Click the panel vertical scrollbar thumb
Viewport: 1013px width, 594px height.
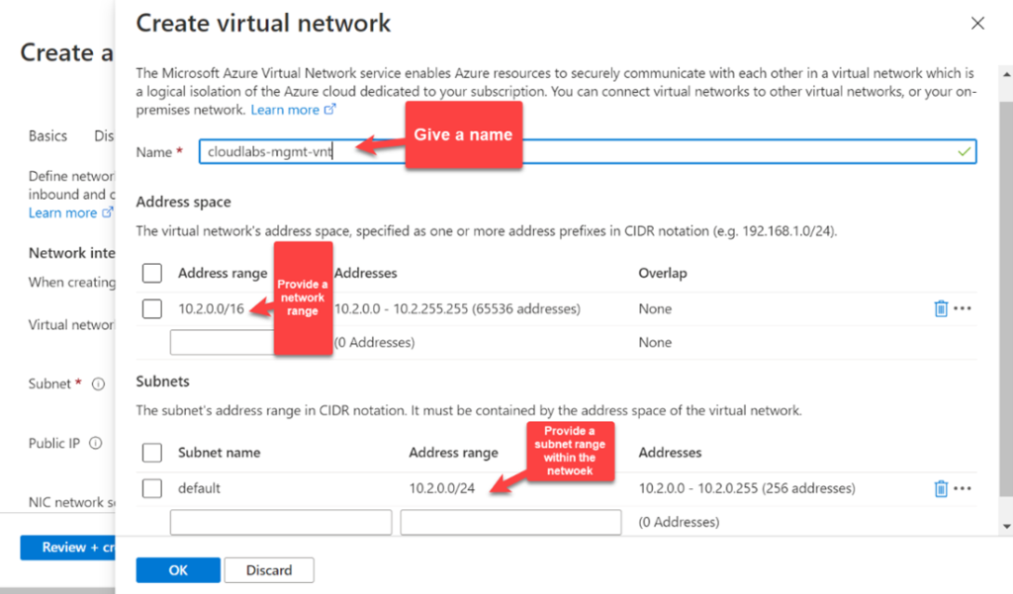click(x=1006, y=298)
